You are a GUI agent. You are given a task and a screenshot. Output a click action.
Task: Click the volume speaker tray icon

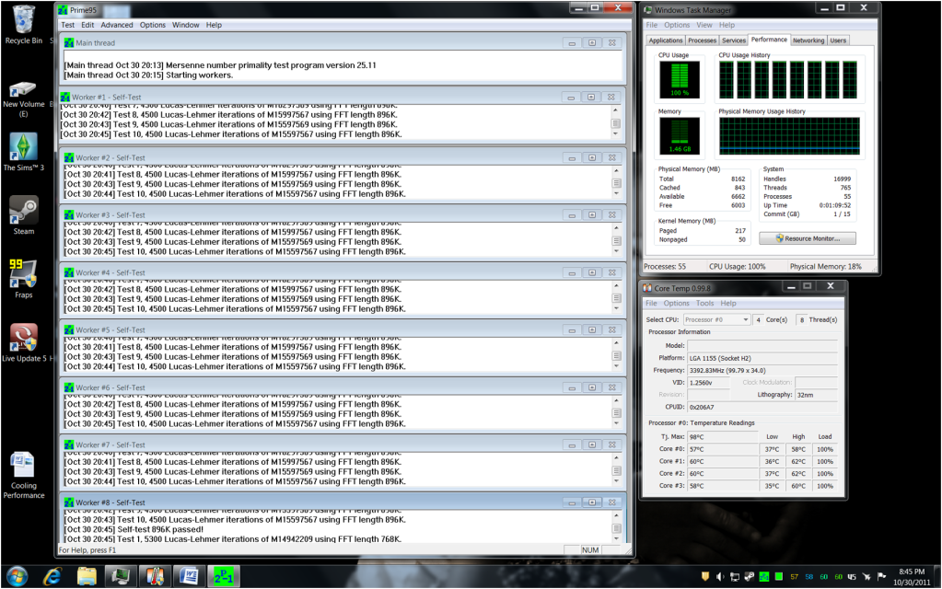click(720, 576)
